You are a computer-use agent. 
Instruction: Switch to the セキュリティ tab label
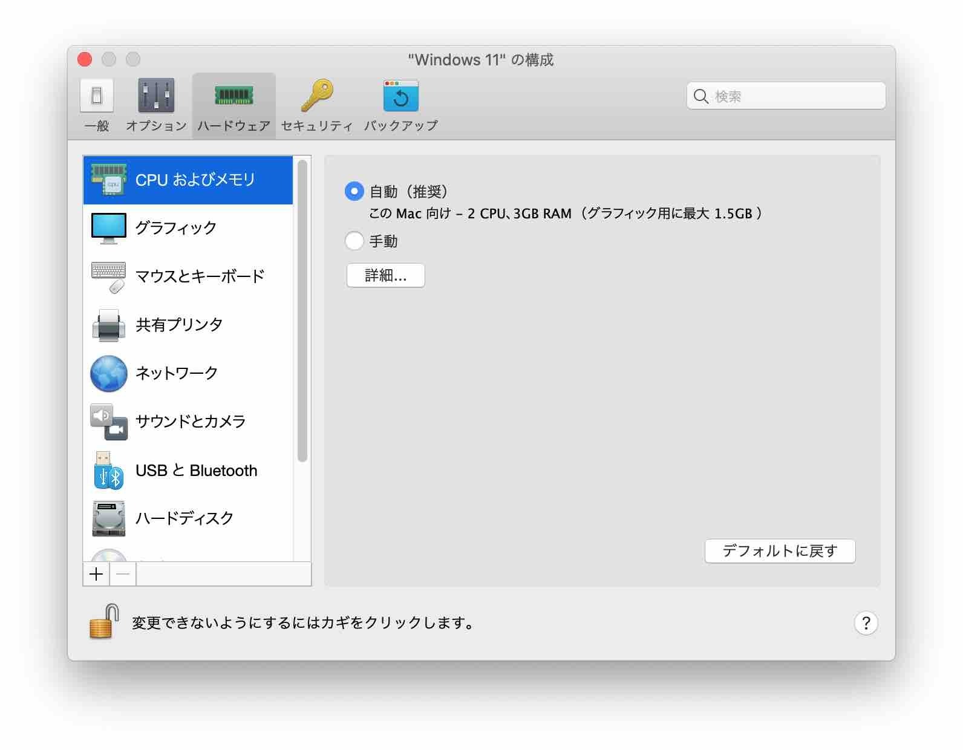[317, 126]
